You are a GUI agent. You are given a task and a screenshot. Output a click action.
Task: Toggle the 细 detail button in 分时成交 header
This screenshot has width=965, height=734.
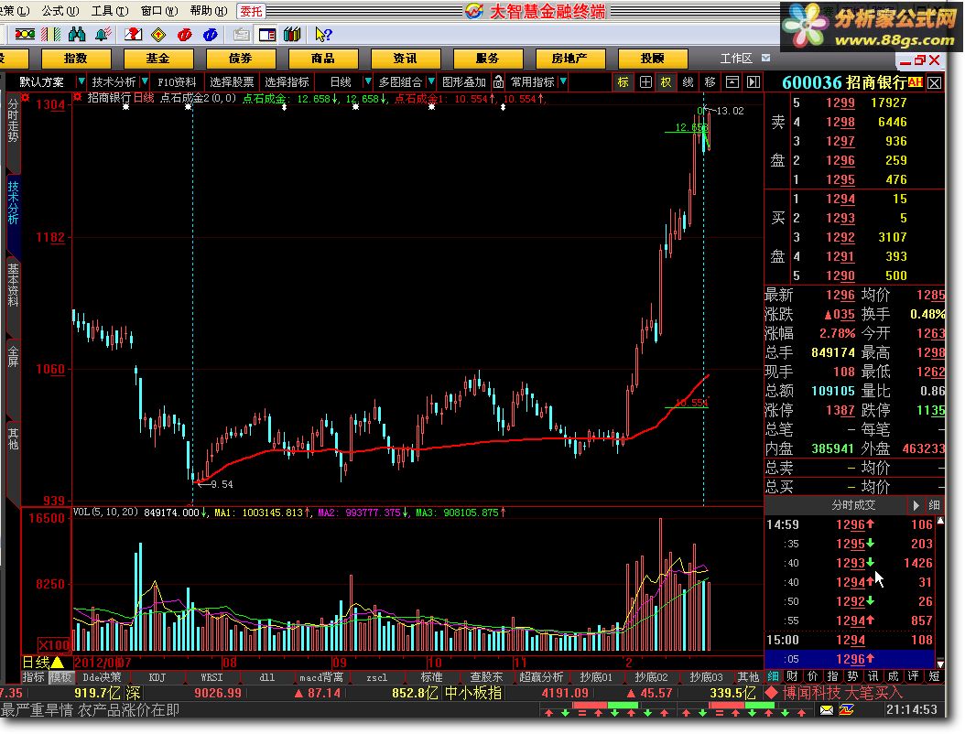coord(934,505)
